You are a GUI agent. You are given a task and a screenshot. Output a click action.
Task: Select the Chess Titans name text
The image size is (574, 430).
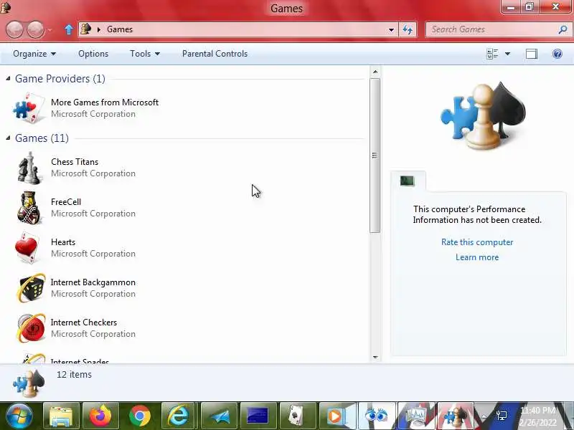(75, 162)
